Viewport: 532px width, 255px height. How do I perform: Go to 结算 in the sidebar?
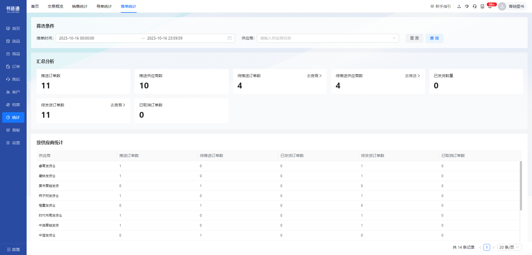[13, 105]
